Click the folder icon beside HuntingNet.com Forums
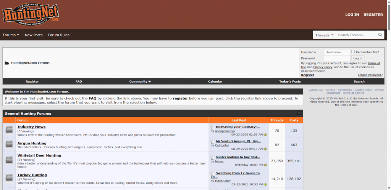391x190 pixels. 7,63
